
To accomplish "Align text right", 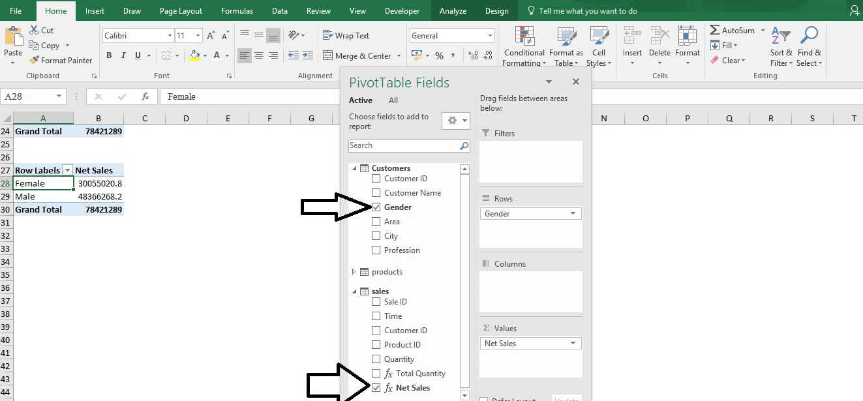I will (273, 55).
